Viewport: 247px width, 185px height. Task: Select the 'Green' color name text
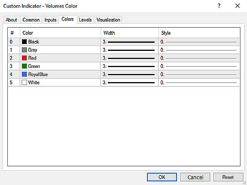pos(34,66)
